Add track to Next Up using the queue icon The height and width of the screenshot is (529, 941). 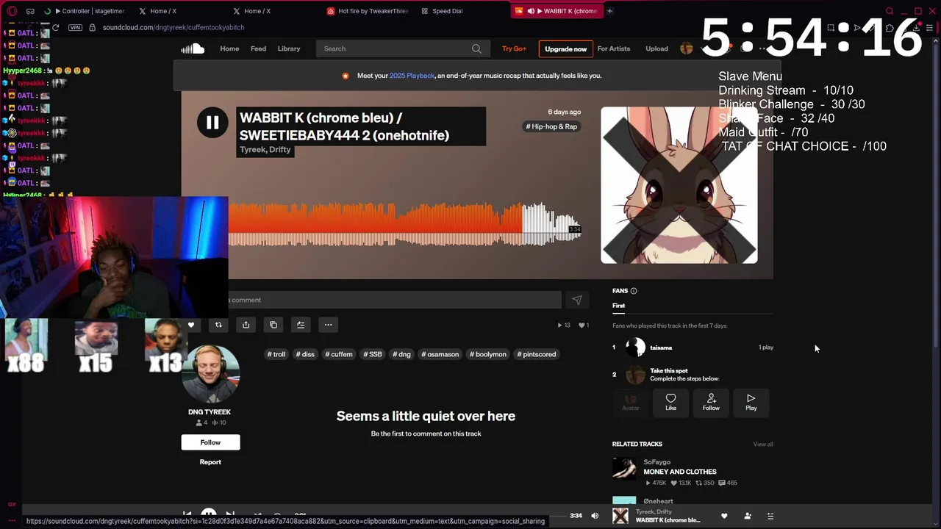click(301, 325)
